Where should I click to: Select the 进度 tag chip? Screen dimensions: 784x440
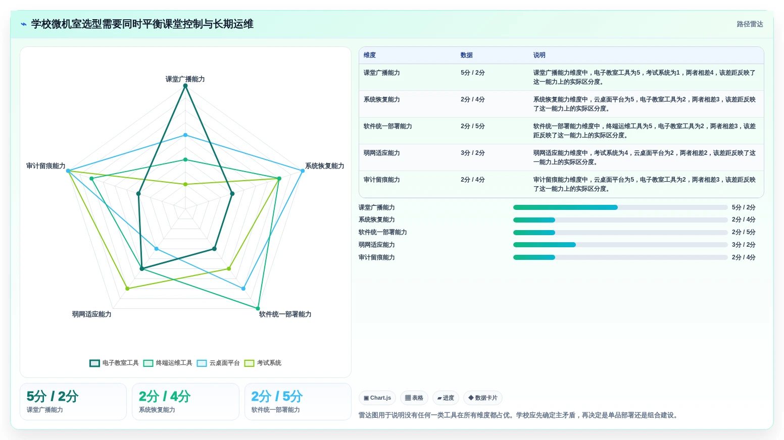[x=446, y=398]
